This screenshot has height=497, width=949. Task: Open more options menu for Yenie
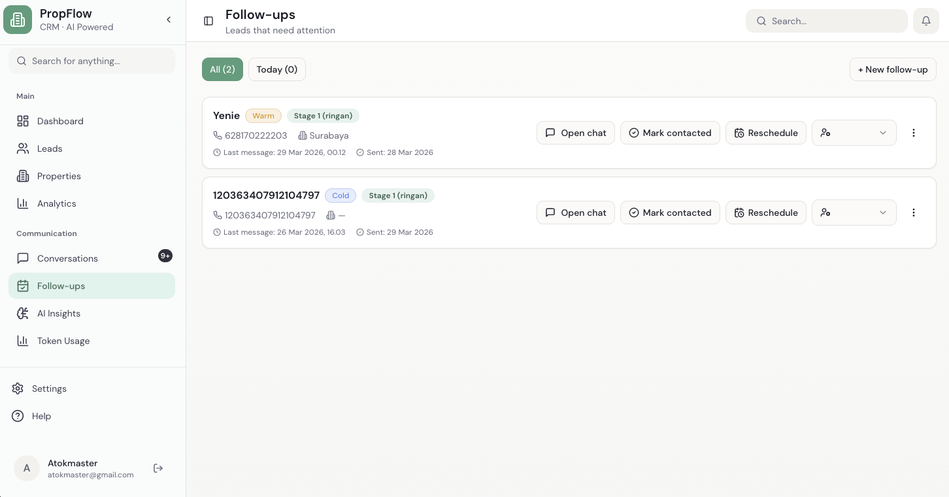click(x=914, y=133)
